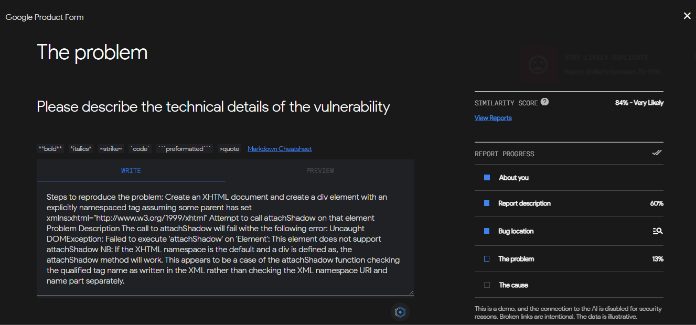Insert >quote markdown formatting

[229, 149]
